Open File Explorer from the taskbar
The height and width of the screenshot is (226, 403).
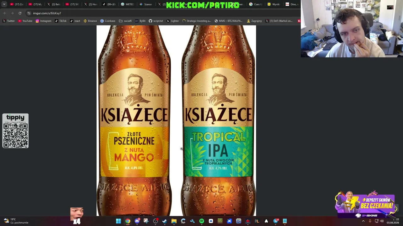coord(174,221)
